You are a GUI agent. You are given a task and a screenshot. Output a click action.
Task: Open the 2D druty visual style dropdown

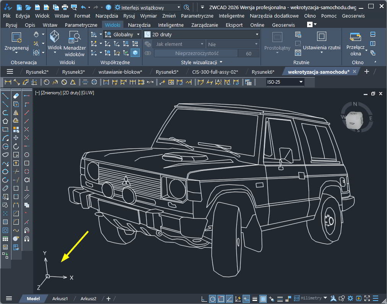(257, 34)
